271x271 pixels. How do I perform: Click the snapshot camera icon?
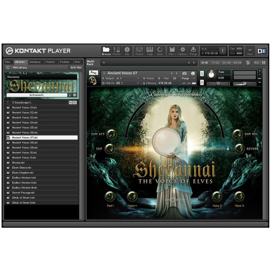coord(184,74)
